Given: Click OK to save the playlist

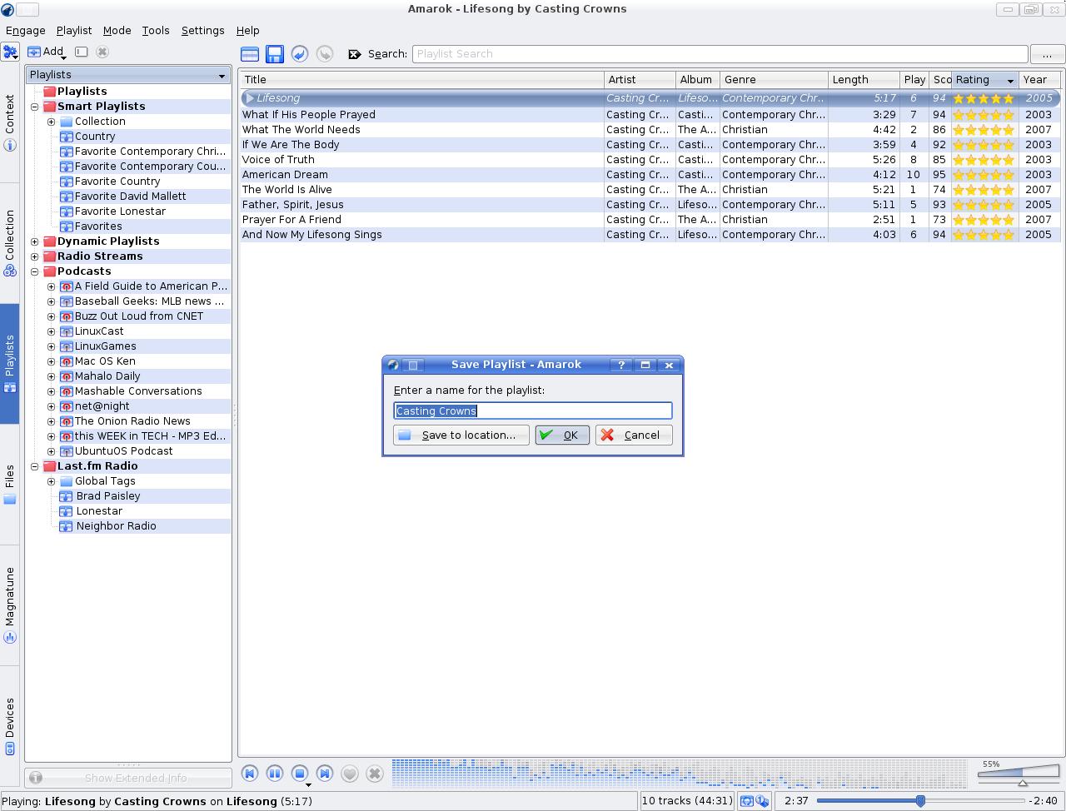Looking at the screenshot, I should 562,435.
